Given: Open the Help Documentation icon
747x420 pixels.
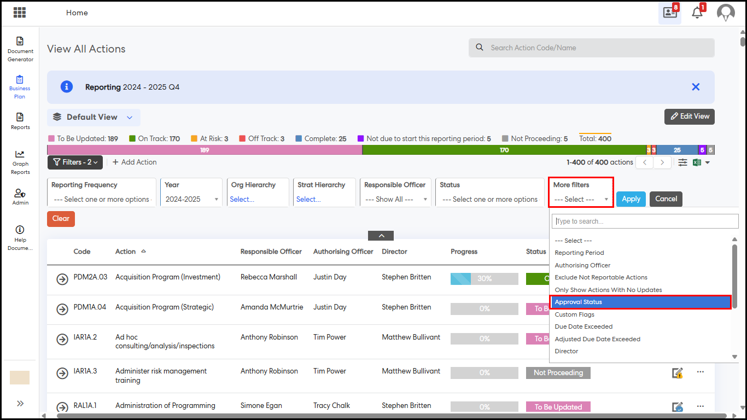Looking at the screenshot, I should tap(20, 238).
